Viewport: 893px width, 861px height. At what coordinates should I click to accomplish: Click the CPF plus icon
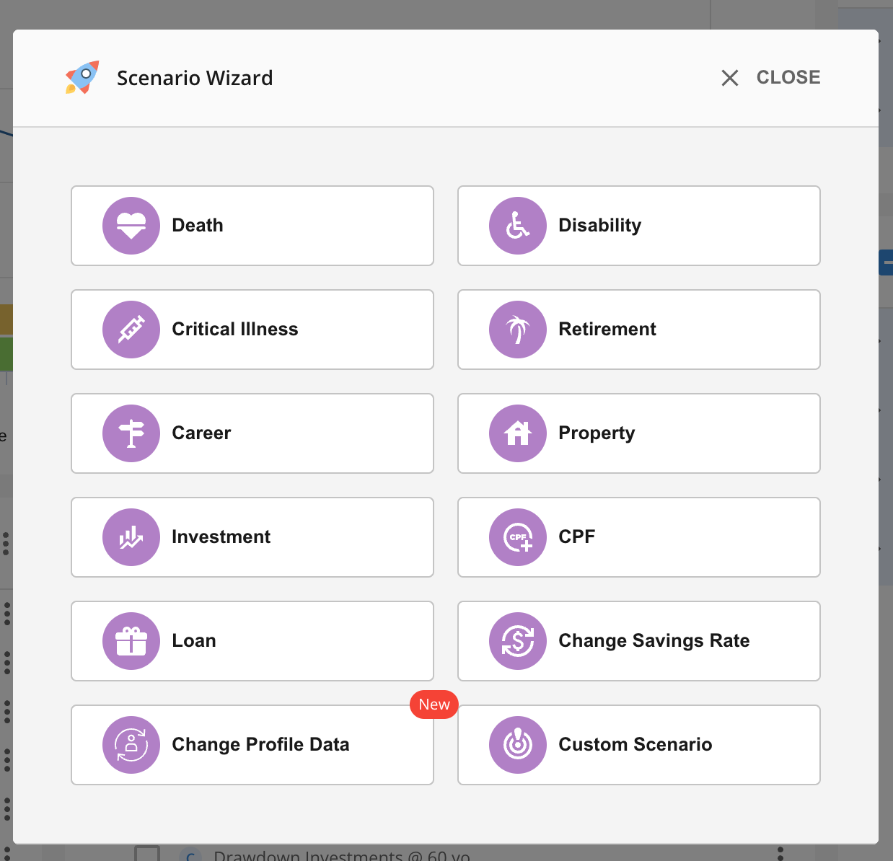coord(518,537)
